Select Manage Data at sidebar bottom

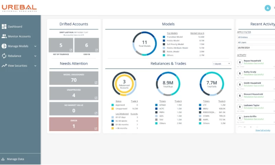pyautogui.click(x=15, y=159)
